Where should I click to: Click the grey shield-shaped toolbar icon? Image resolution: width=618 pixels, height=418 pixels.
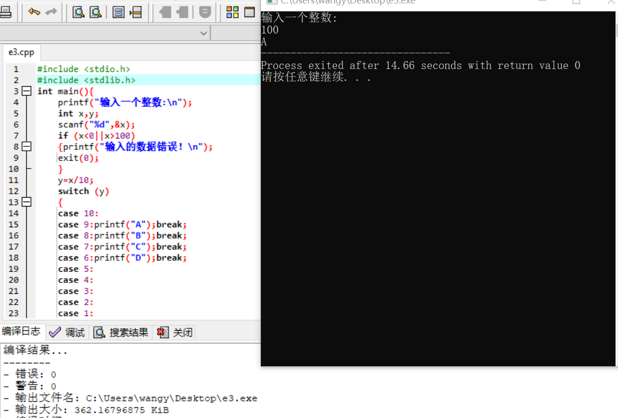[x=205, y=12]
